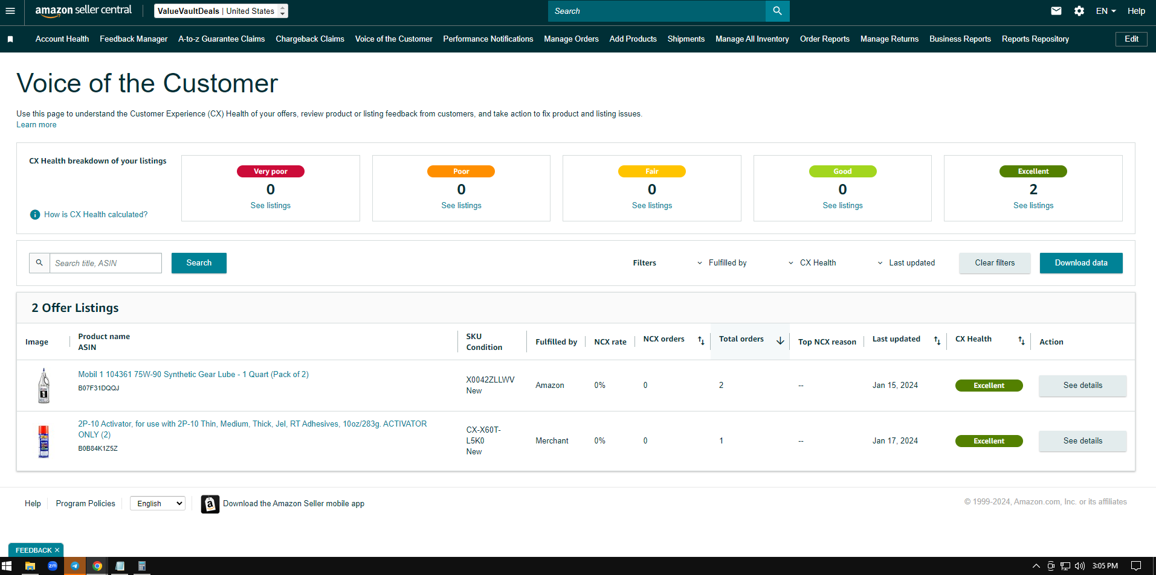Sort by Total orders down arrow
The image size is (1156, 575).
click(x=780, y=341)
